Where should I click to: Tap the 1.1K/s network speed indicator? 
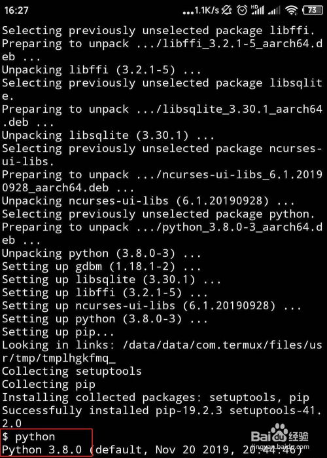click(201, 10)
